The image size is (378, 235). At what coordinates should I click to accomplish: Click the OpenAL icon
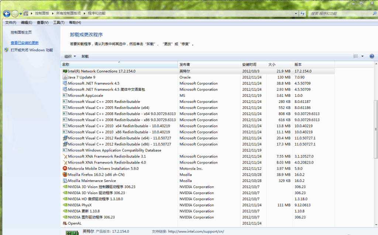pyautogui.click(x=65, y=223)
